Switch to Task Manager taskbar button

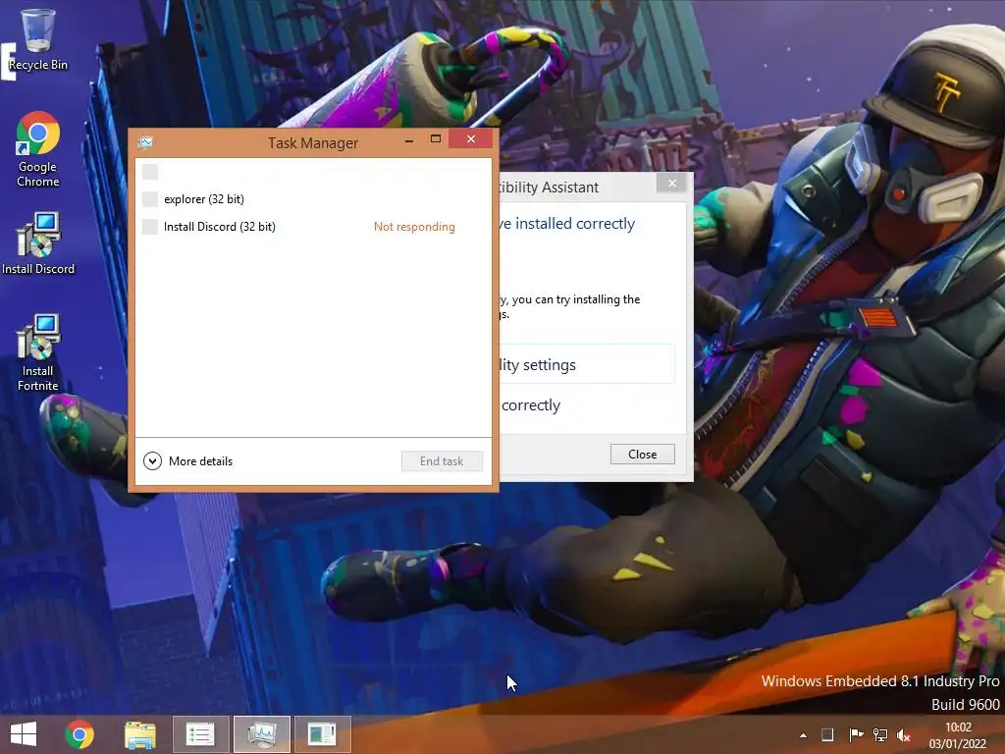(x=261, y=734)
